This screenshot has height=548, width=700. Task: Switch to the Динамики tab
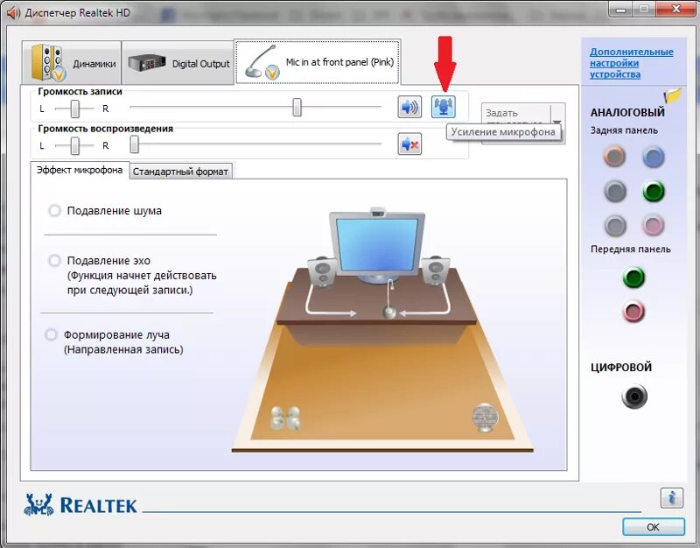click(x=72, y=63)
